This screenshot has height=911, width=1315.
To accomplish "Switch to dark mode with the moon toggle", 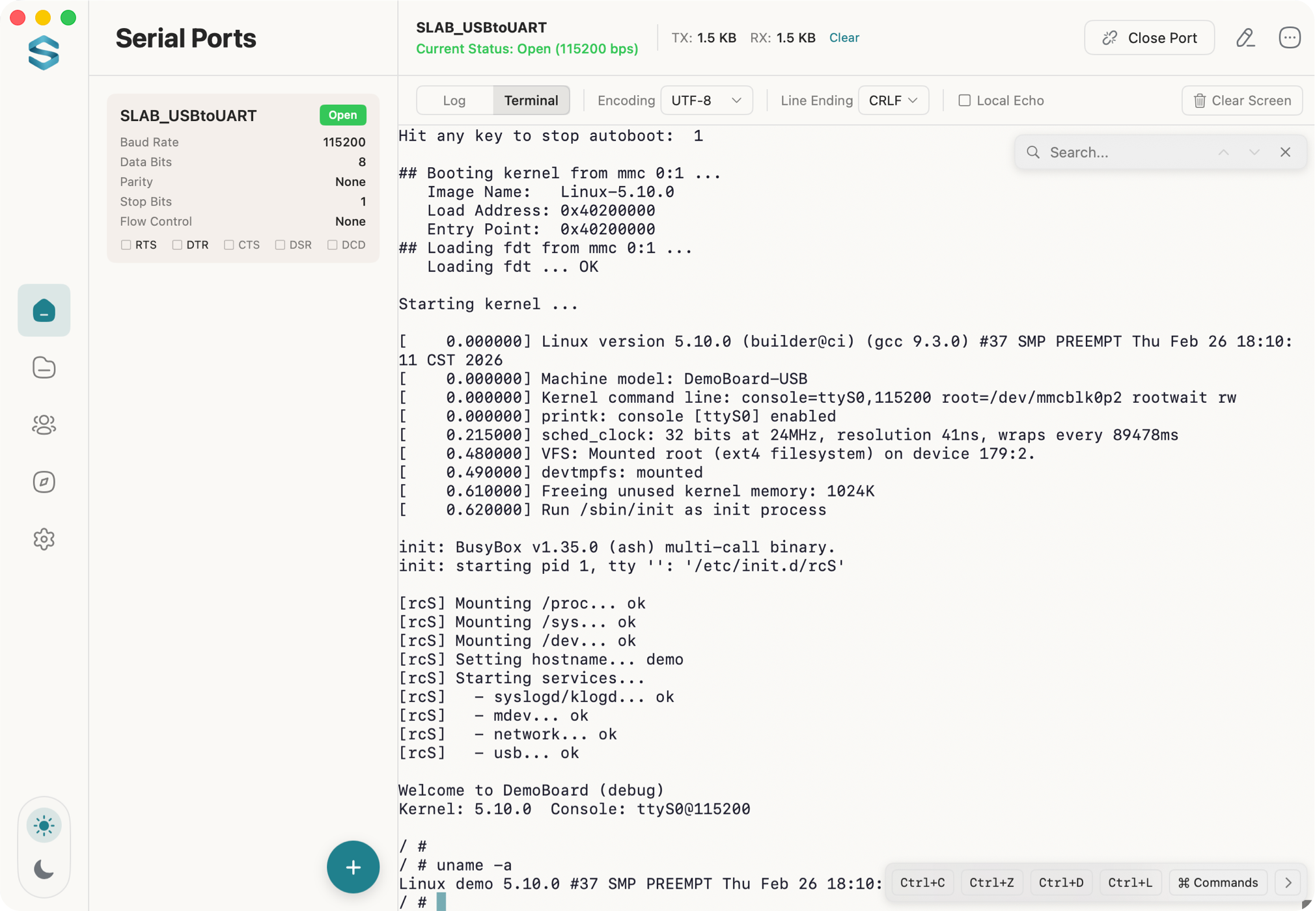I will [x=44, y=869].
